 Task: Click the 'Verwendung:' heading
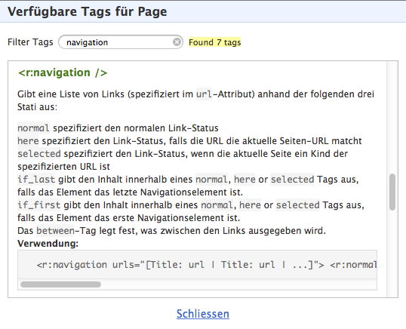click(48, 244)
